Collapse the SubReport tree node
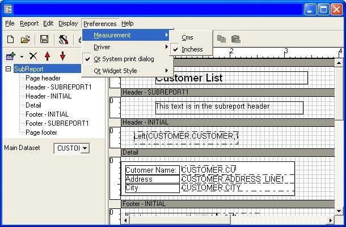This screenshot has width=346, height=227. (x=9, y=69)
